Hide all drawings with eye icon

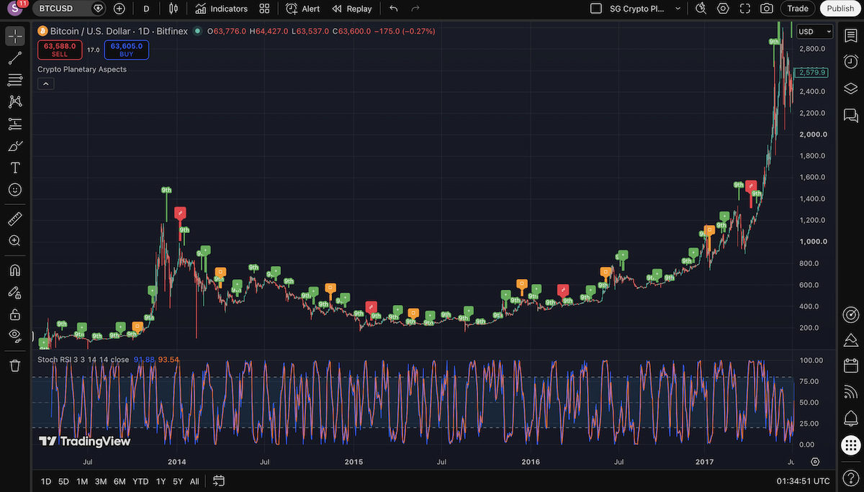[15, 336]
